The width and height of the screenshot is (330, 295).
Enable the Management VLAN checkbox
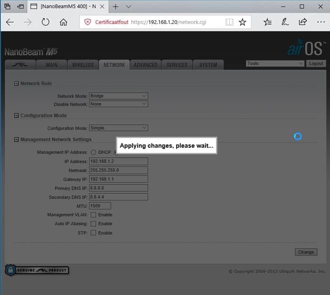coord(93,215)
